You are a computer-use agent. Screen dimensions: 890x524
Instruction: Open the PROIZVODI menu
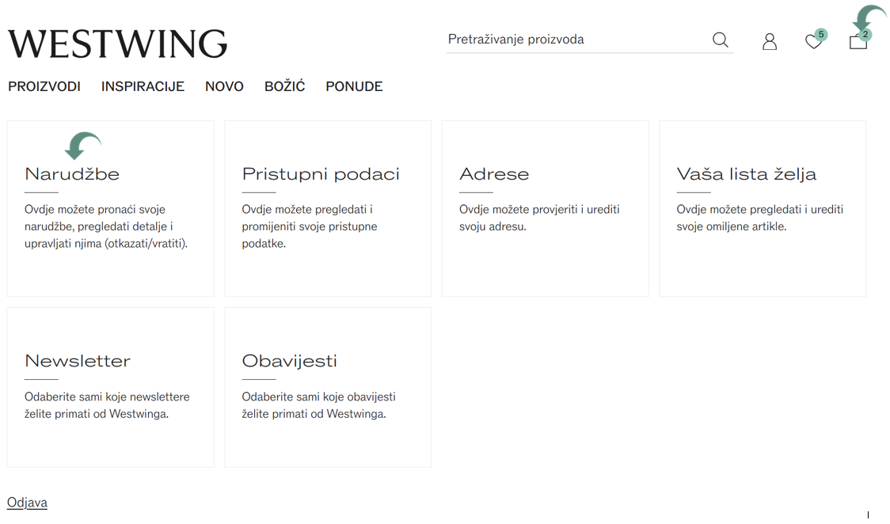(x=44, y=86)
